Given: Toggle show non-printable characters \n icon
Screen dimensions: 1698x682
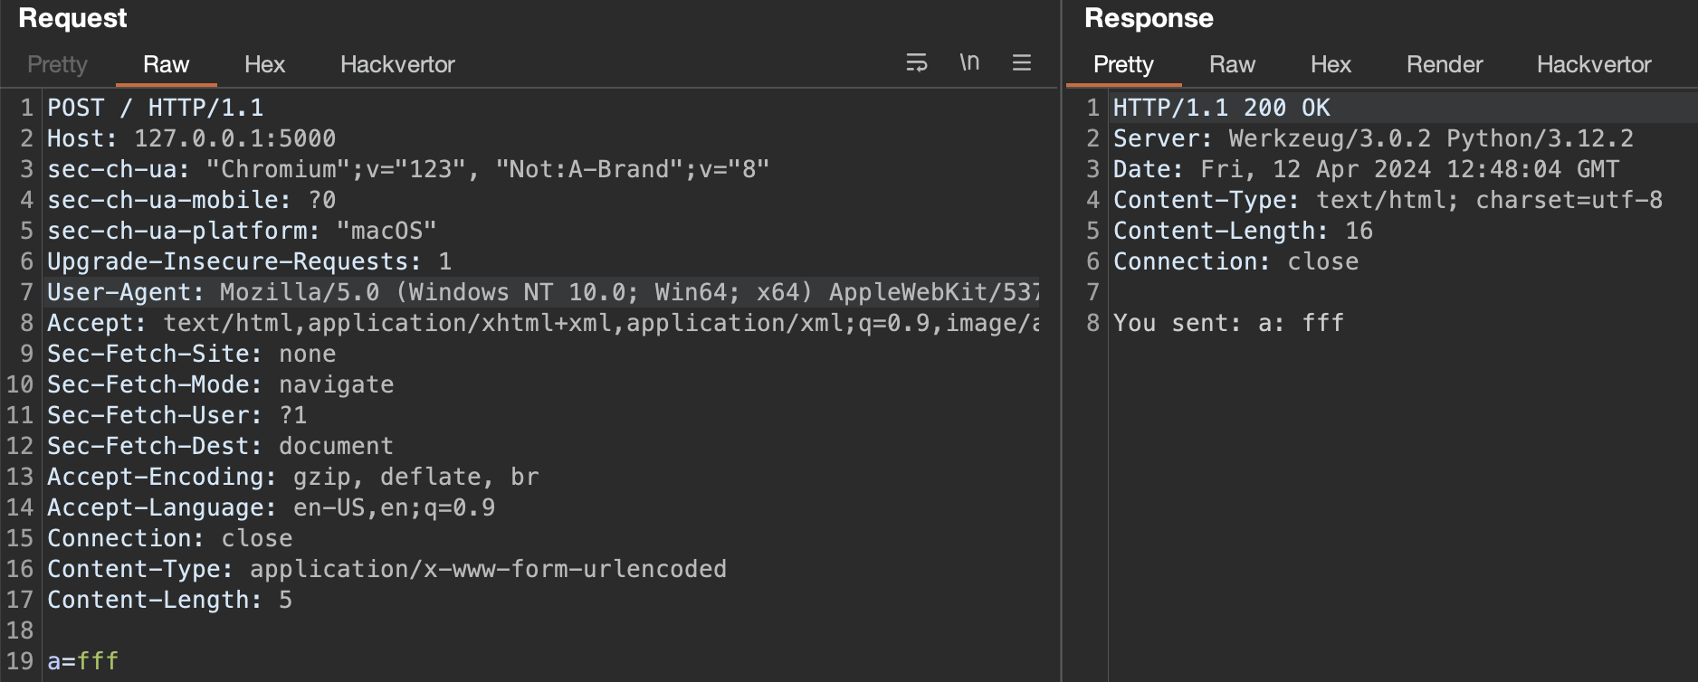Looking at the screenshot, I should (969, 62).
